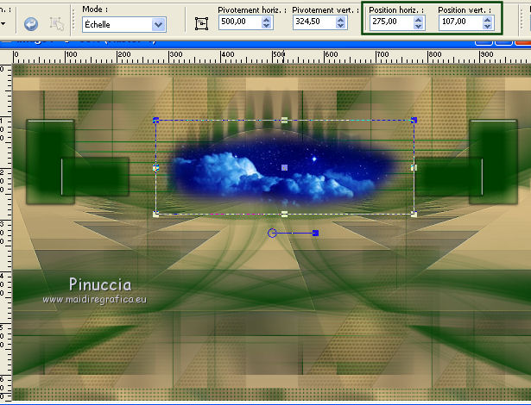Click bottom-middle selection edge handle
531x405 pixels.
click(x=284, y=214)
